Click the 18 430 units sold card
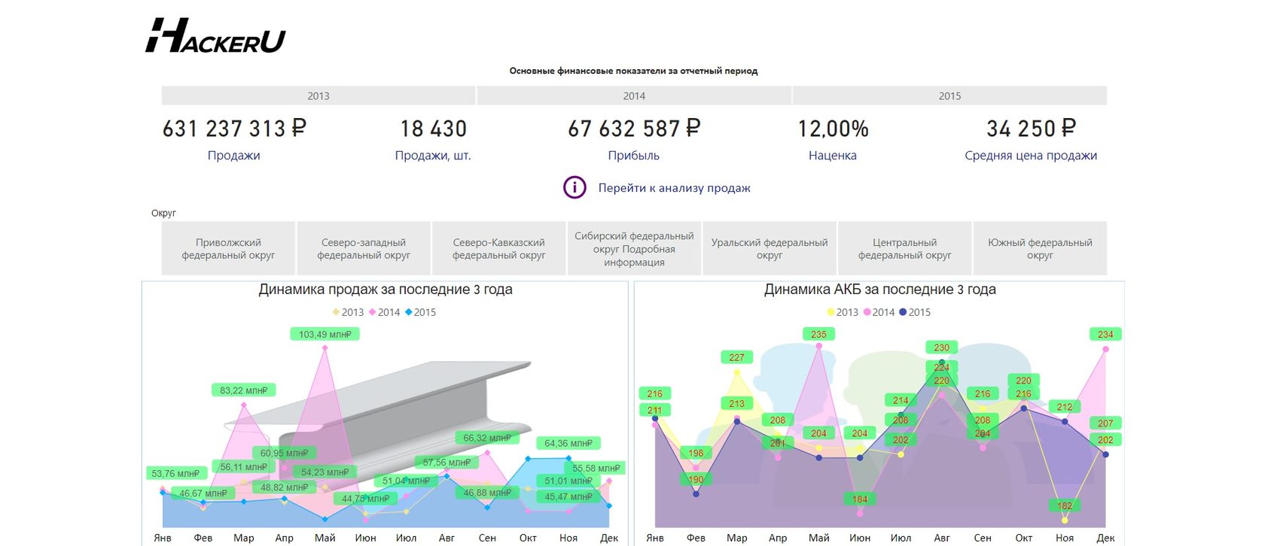The image size is (1265, 546). (433, 129)
